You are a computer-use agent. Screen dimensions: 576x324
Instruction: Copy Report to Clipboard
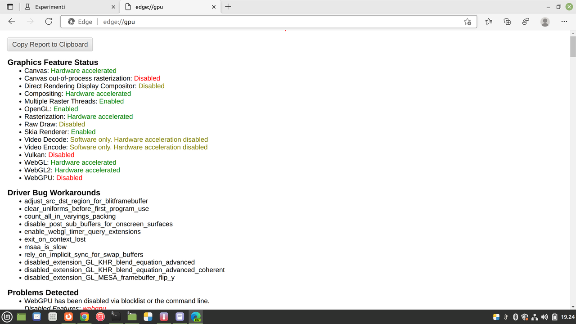pyautogui.click(x=50, y=45)
